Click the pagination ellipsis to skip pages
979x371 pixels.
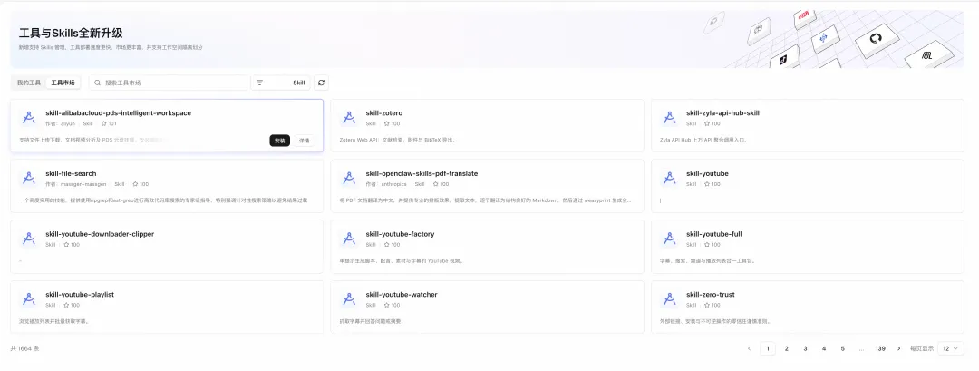click(861, 348)
